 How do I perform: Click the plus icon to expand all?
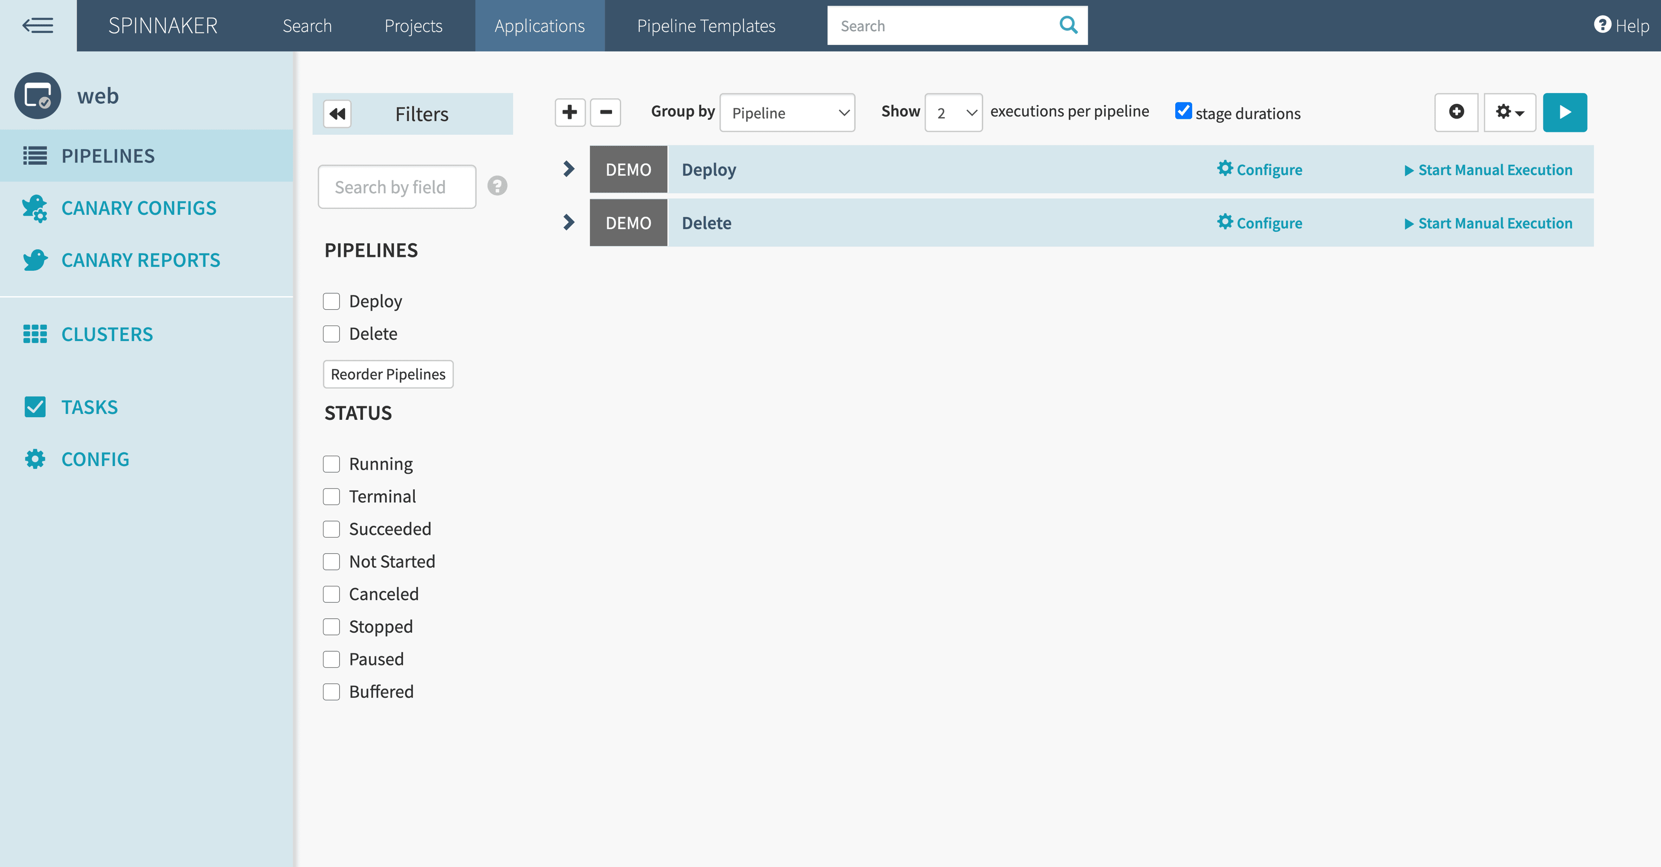coord(569,112)
